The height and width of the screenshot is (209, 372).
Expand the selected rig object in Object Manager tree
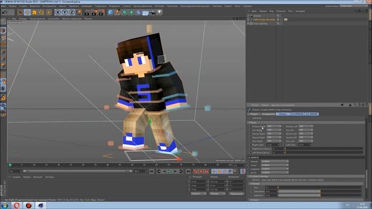tap(248, 20)
